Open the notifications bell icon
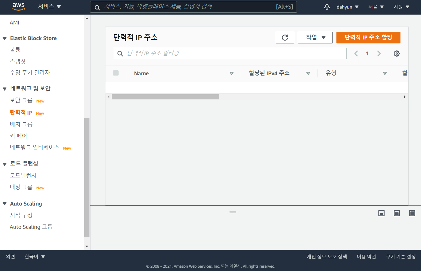Screen dimensions: 421x271 pyautogui.click(x=327, y=7)
